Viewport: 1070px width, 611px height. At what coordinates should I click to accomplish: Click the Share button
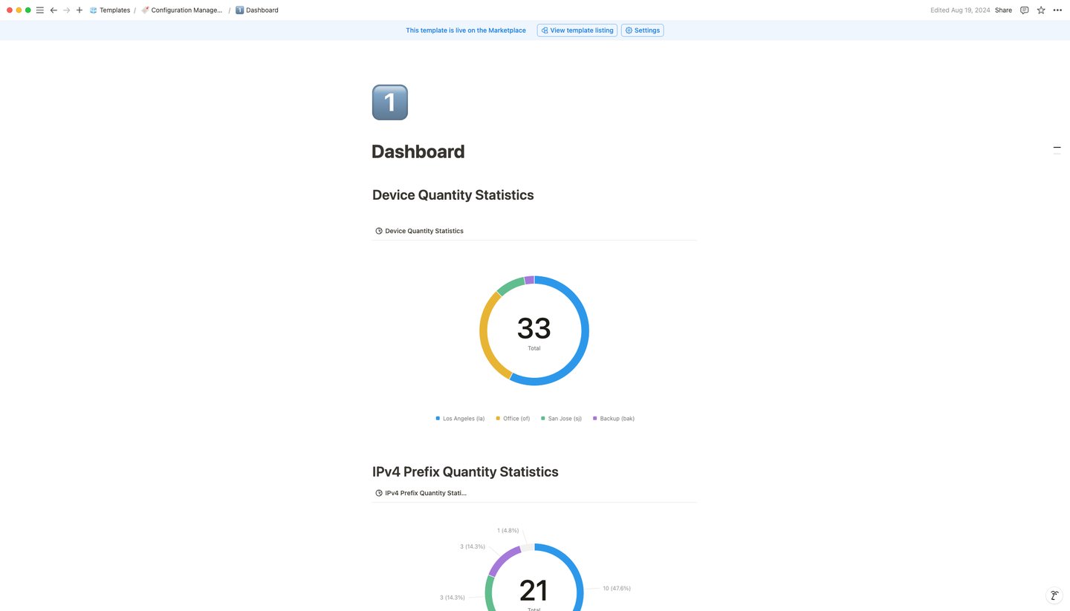(1003, 10)
